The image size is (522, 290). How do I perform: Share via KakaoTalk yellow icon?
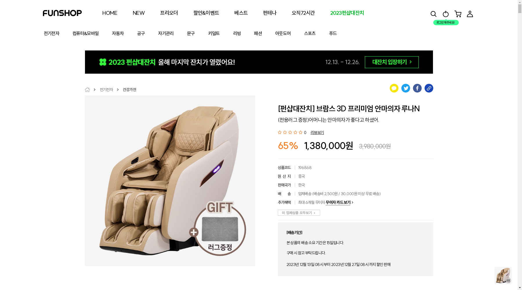(x=394, y=88)
